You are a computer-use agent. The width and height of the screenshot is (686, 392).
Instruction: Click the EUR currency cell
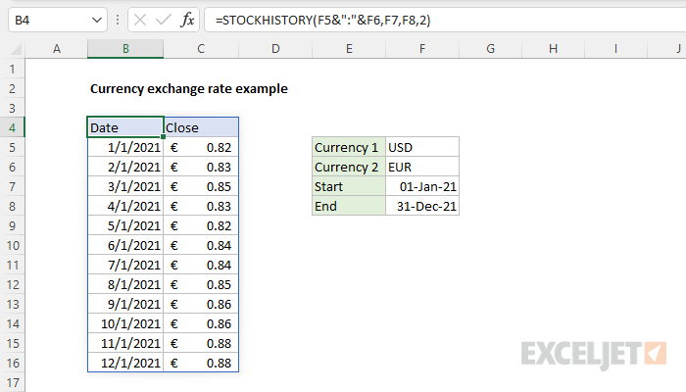point(422,167)
